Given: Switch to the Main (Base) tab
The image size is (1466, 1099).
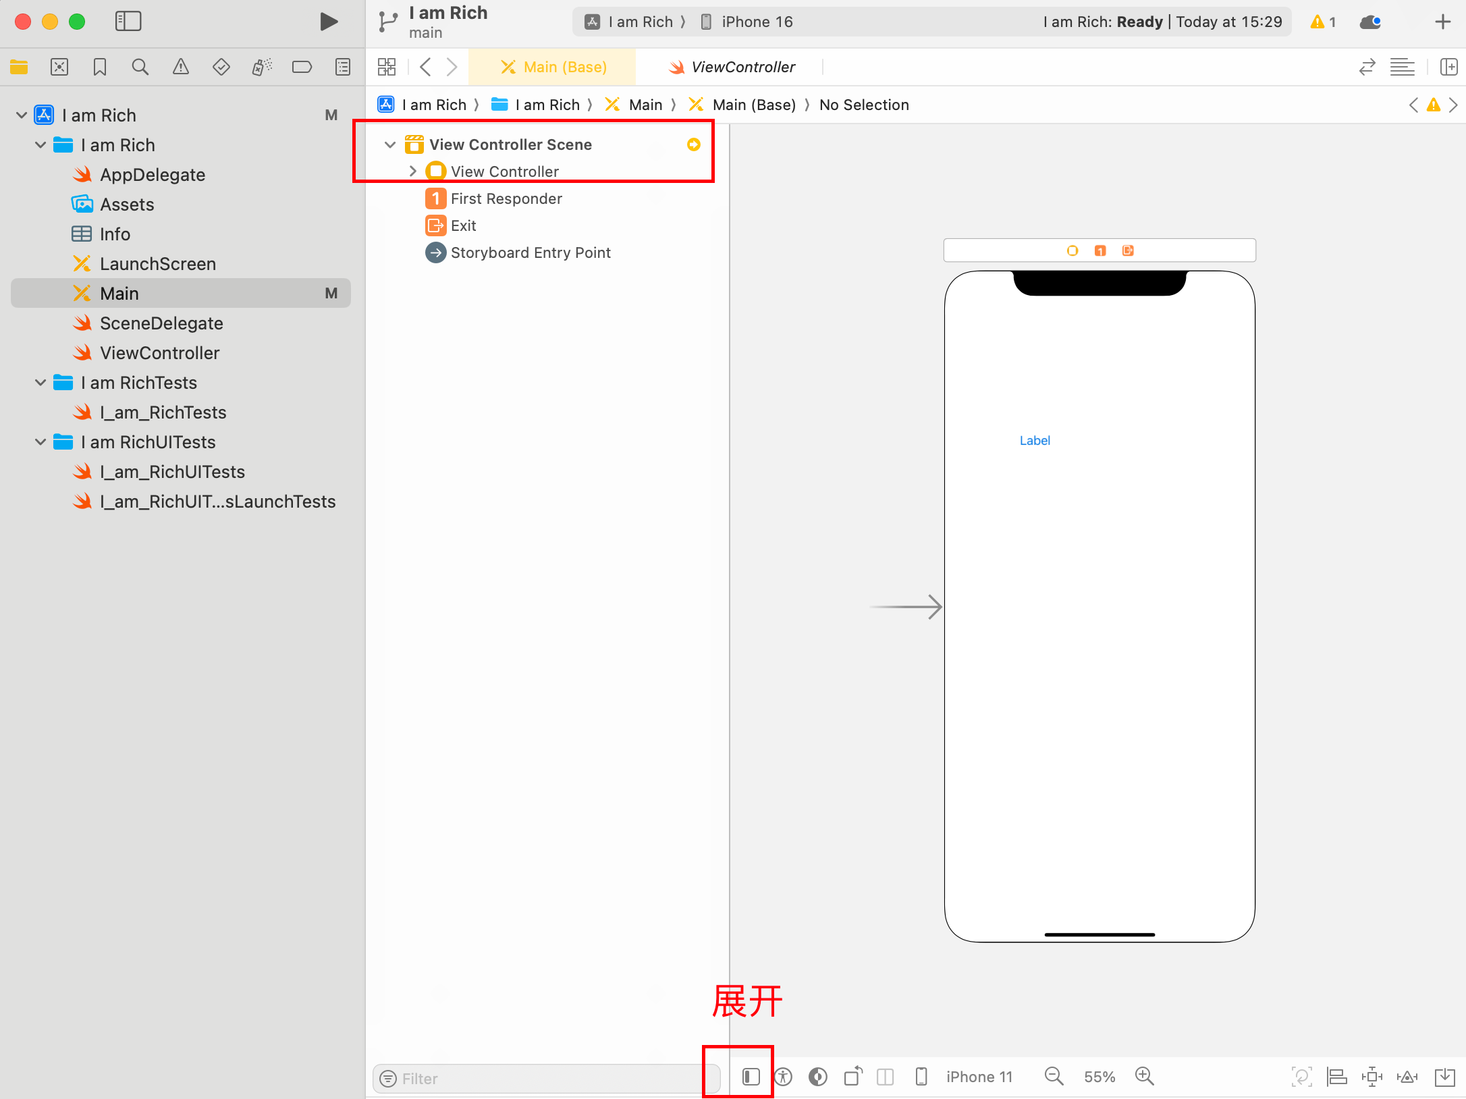Looking at the screenshot, I should [x=552, y=67].
